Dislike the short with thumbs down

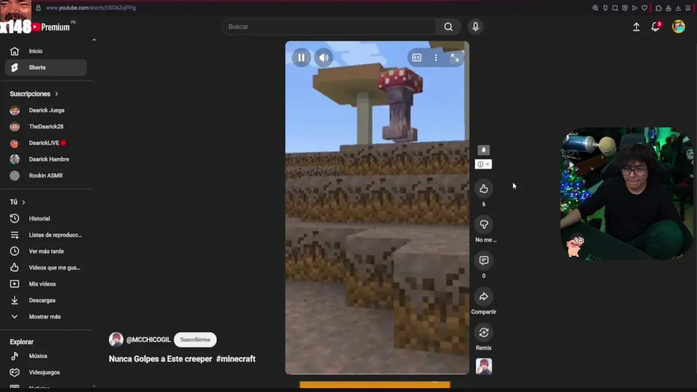click(x=484, y=224)
